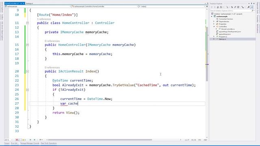This screenshot has height=146, width=260.
Task: Collapse the HomeController class outlining region
Action: tap(28, 23)
